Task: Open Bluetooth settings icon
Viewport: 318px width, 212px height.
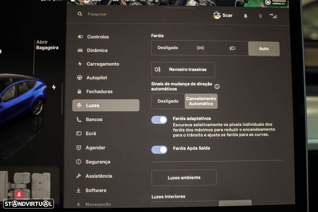Action: coord(260,16)
